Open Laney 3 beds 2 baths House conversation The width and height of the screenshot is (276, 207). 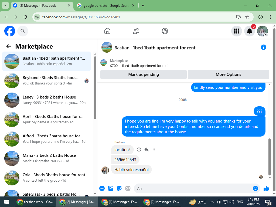(x=46, y=100)
